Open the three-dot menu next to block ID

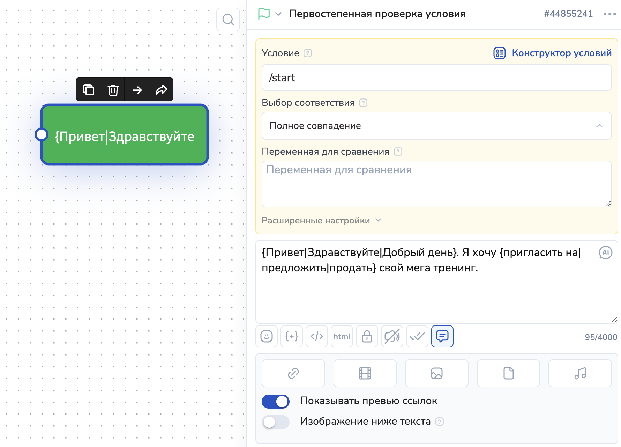coord(609,14)
